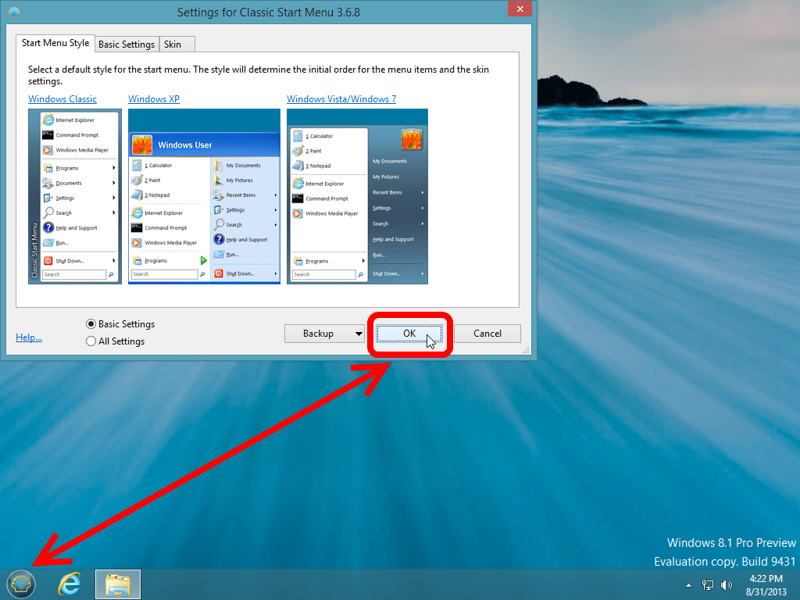Click the Classic Shell start button on taskbar
Screen dimensions: 800x600
[x=21, y=584]
